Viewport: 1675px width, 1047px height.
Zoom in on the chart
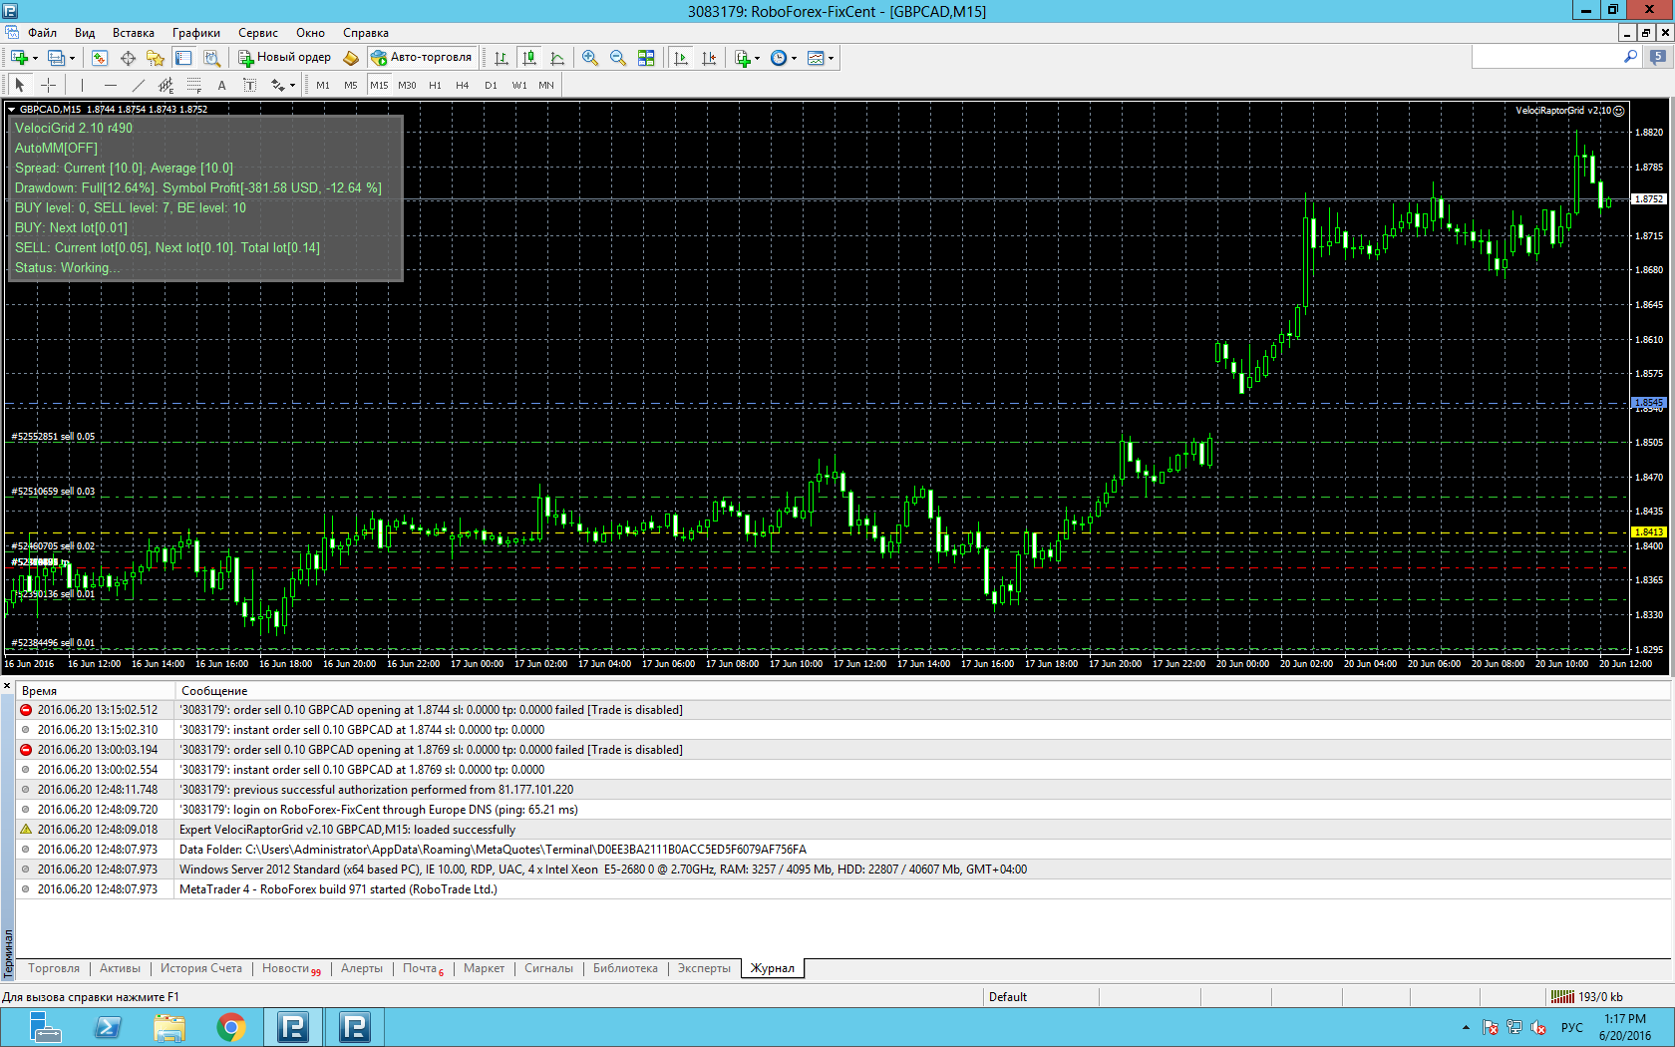[x=590, y=58]
